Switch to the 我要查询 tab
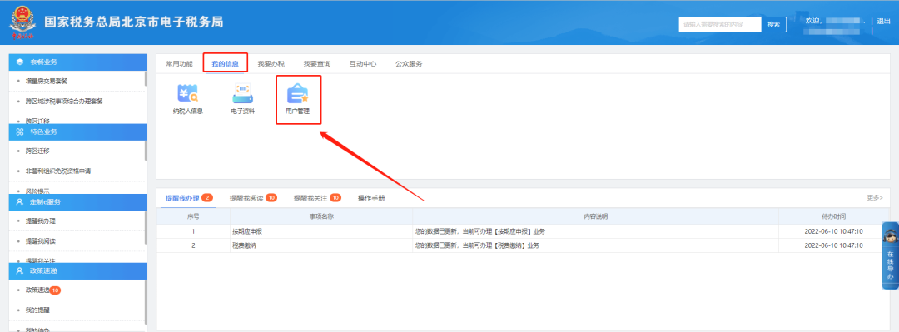The image size is (899, 332). tap(317, 63)
